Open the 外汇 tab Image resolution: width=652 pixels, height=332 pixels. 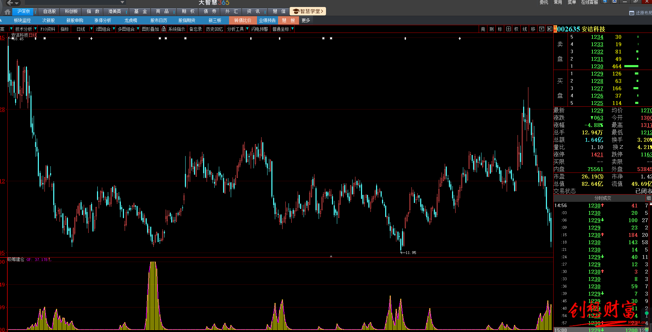coord(231,12)
